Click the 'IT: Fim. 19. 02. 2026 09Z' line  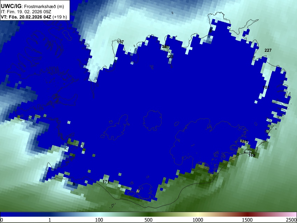[26, 12]
